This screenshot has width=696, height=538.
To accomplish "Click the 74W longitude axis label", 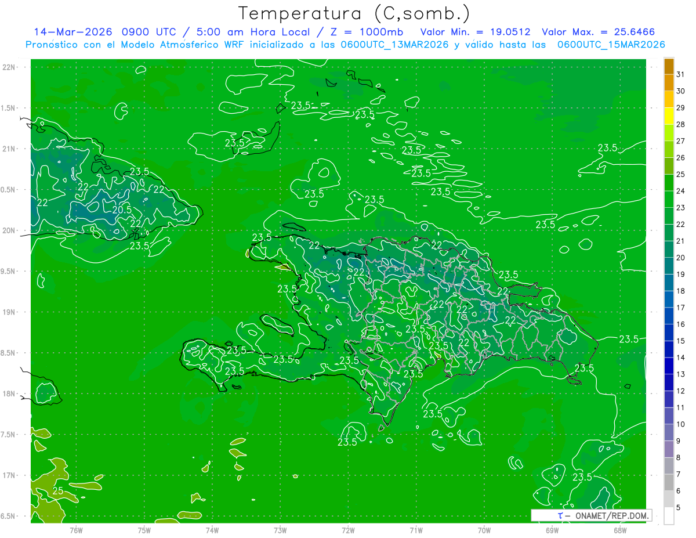I will click(212, 530).
